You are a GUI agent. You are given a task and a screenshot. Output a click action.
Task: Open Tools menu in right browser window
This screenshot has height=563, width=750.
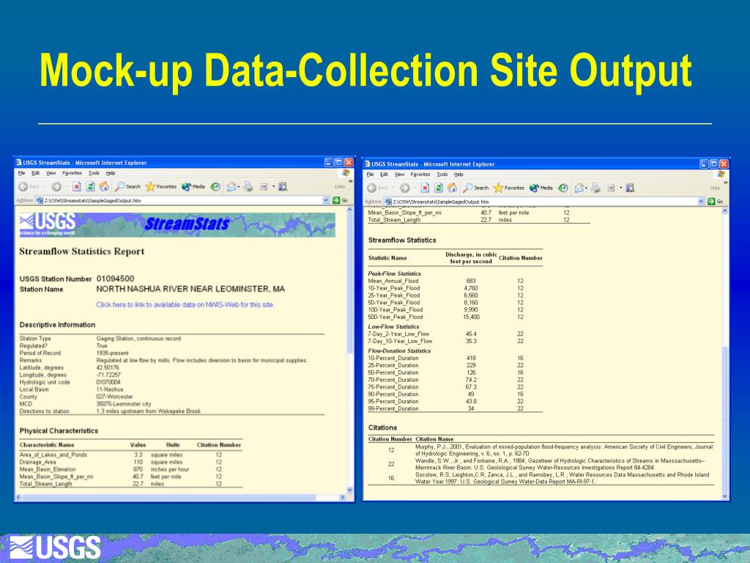tap(442, 174)
